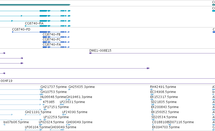Screen dimensions: 215x131
Task: Select the CG8740-PA feature label
Action: (52, 45)
